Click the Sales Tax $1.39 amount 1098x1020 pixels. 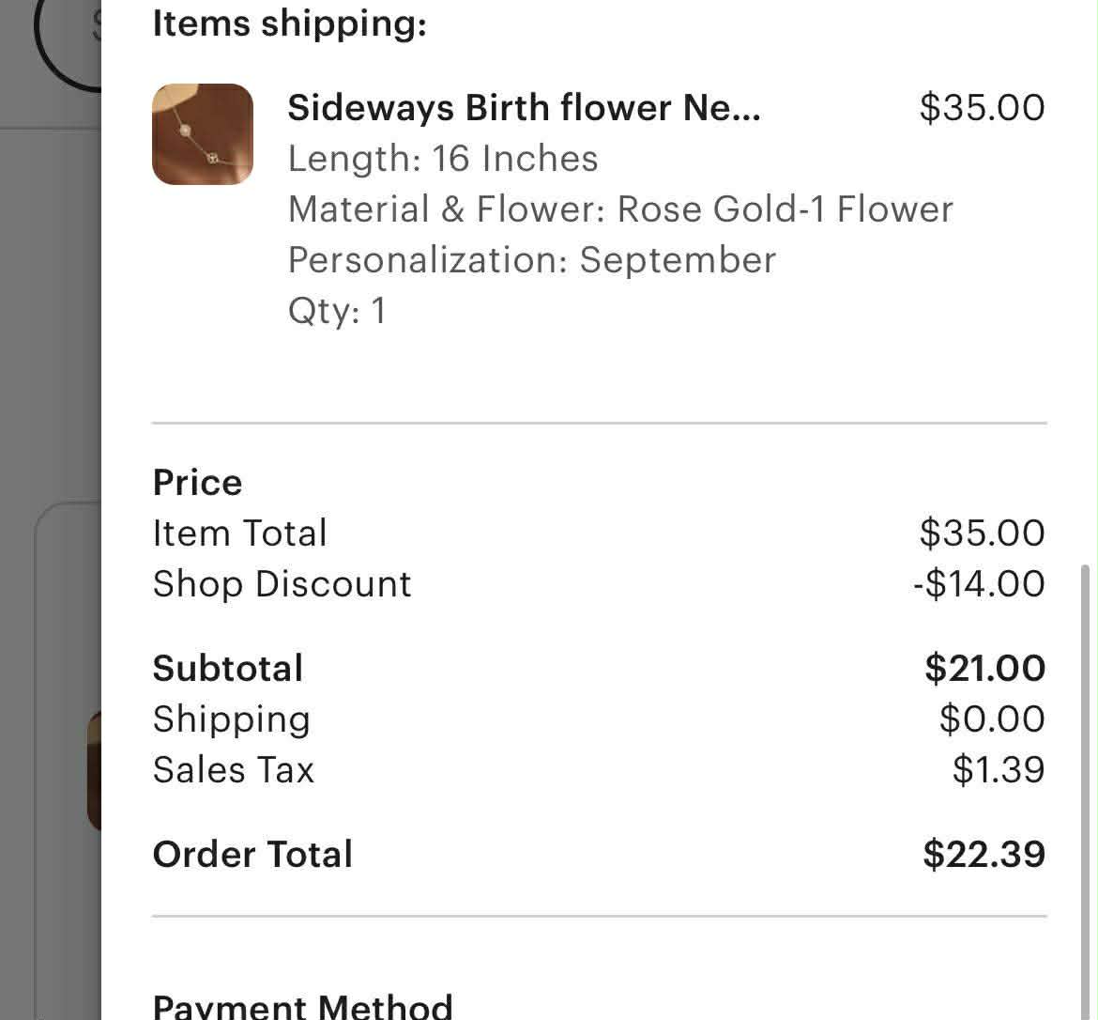(998, 770)
